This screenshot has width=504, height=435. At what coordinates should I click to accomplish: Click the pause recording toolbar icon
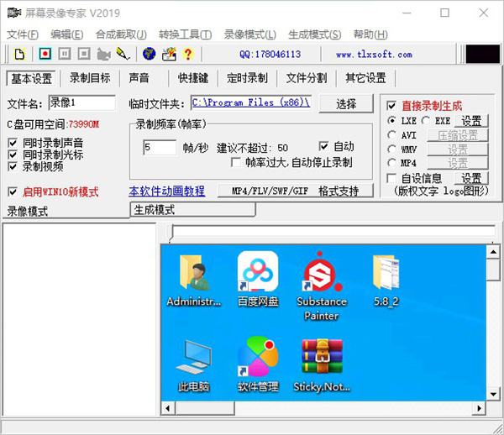click(x=64, y=55)
